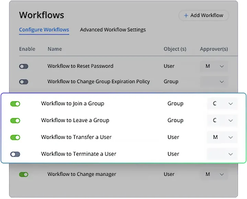Select 'Workflow to Reset Password' name

pos(80,66)
